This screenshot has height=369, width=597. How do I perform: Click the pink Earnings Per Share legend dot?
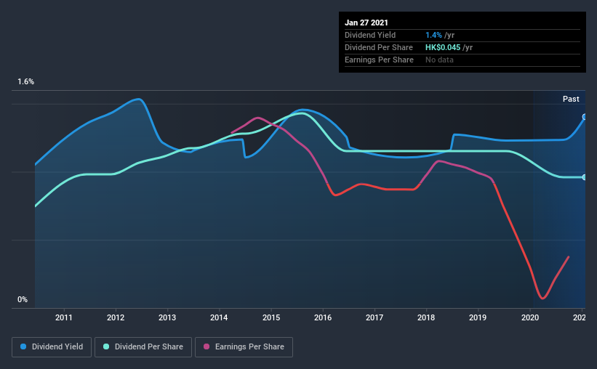[207, 346]
